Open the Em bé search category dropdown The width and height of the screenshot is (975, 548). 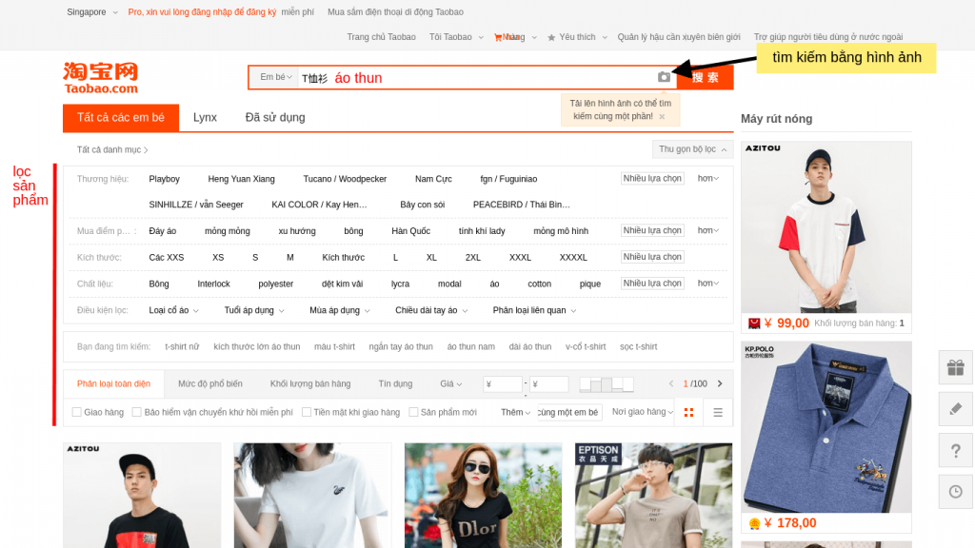[275, 77]
